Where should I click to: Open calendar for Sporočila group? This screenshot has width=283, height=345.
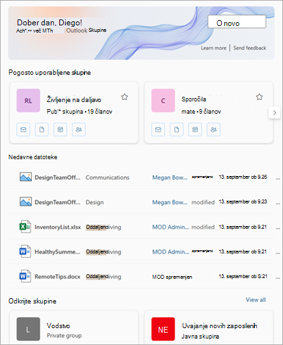coord(195,129)
